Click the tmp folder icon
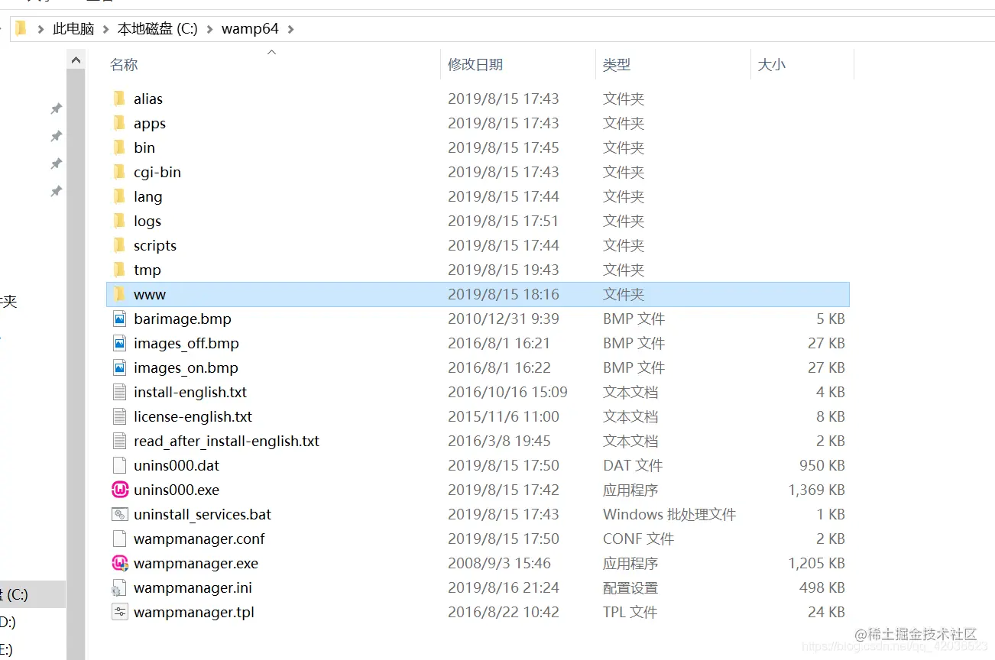This screenshot has height=660, width=995. pyautogui.click(x=119, y=270)
